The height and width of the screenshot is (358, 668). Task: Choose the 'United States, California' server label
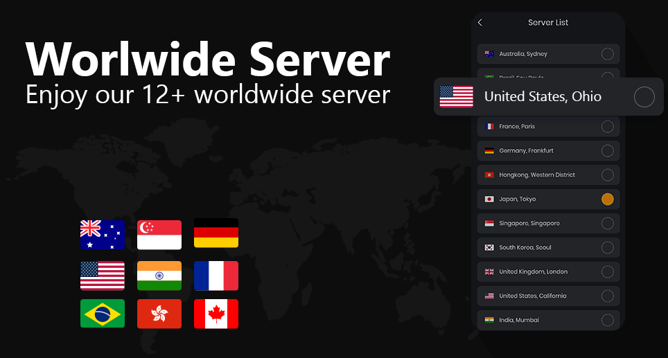(532, 296)
